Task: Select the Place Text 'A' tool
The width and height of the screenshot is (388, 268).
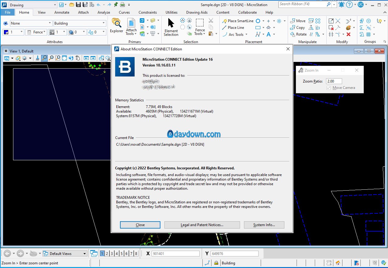Action: tap(269, 34)
